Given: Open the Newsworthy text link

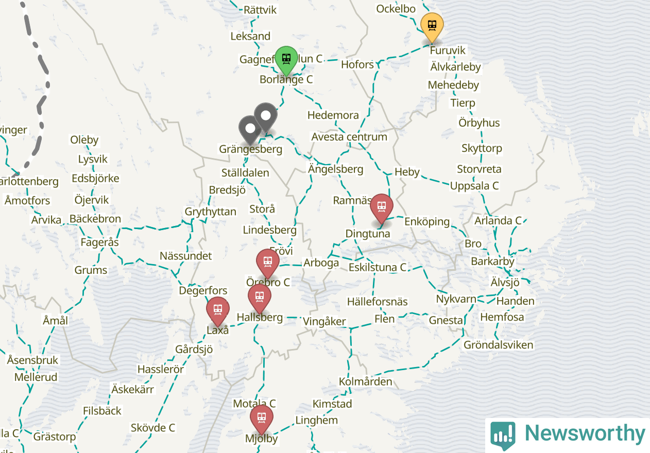Looking at the screenshot, I should pos(585,434).
